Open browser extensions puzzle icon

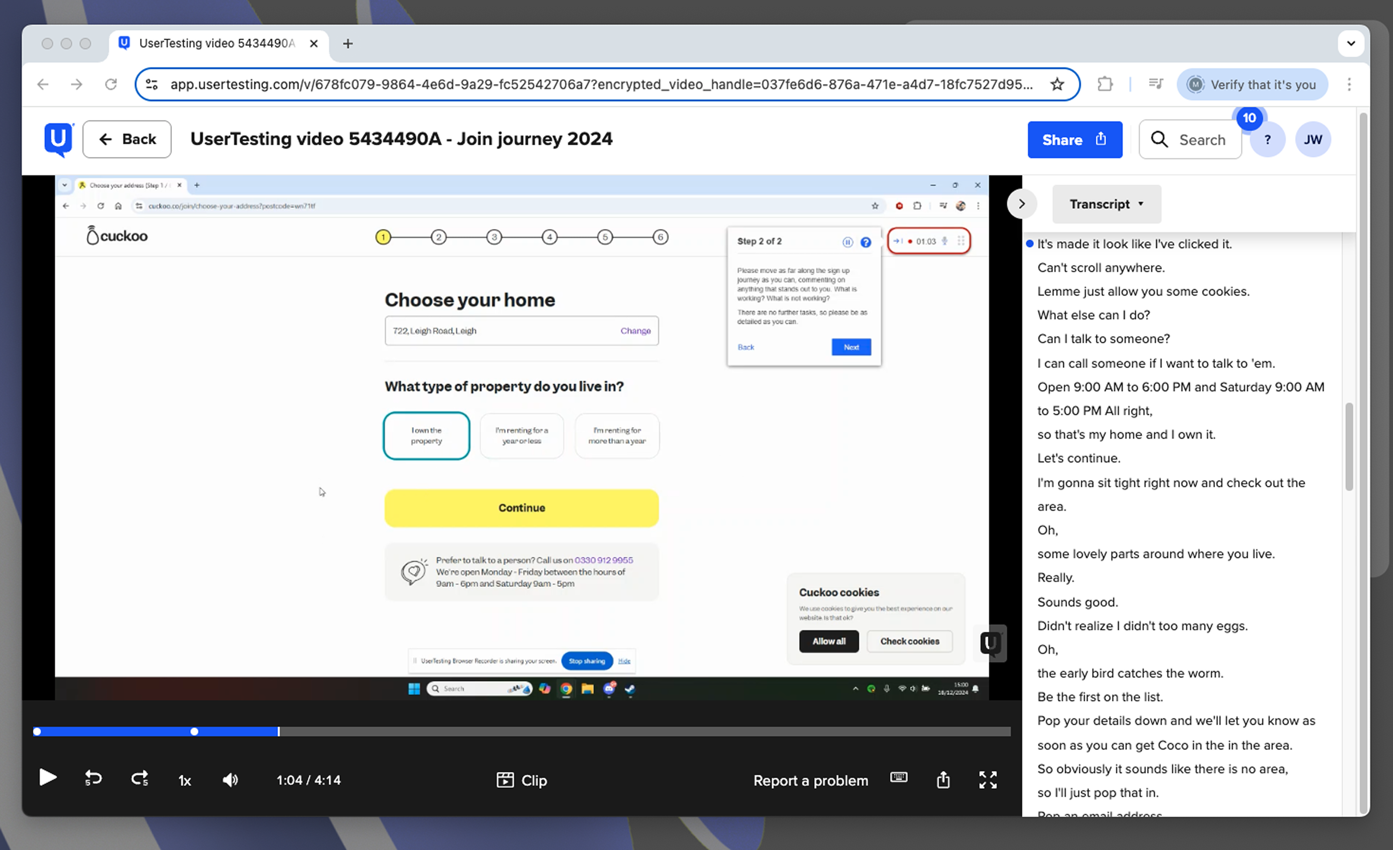[x=1105, y=85]
